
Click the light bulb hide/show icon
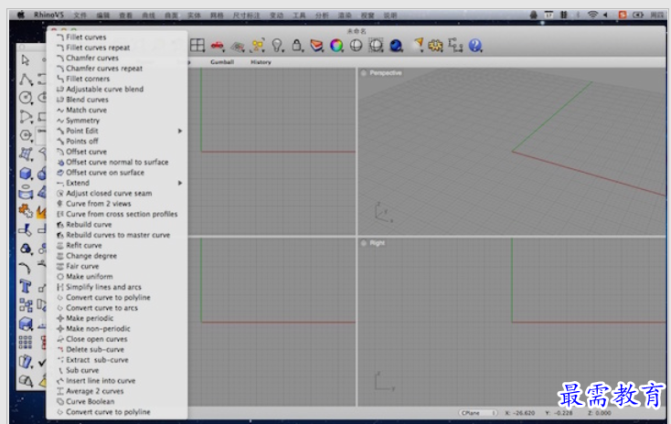(x=277, y=45)
